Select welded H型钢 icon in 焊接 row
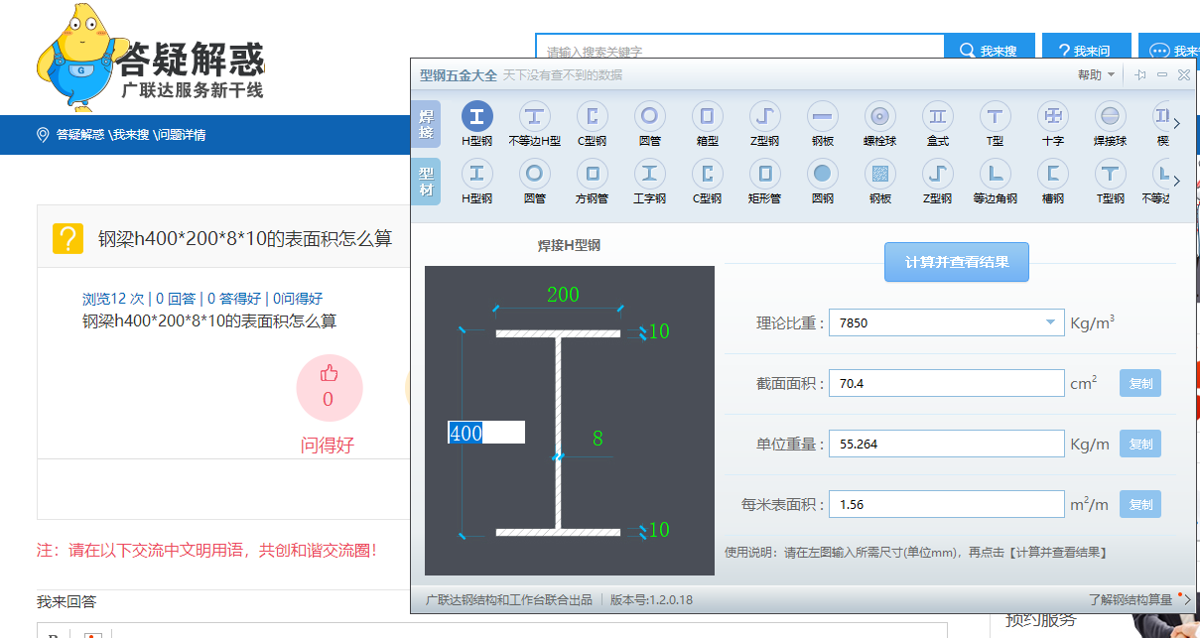The image size is (1200, 638). [477, 116]
